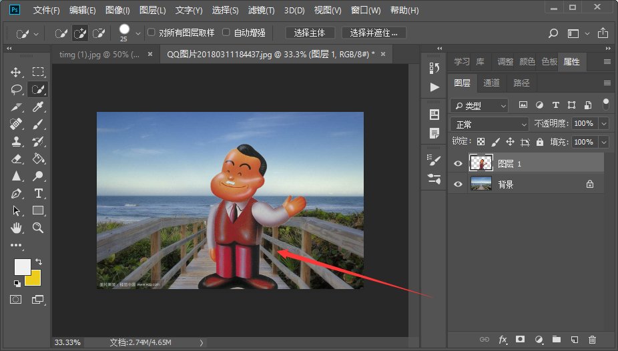Image resolution: width=618 pixels, height=351 pixels.
Task: Add a layer mask
Action: pos(521,339)
